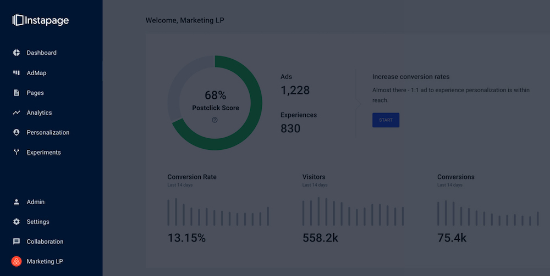Click the Visitors title
This screenshot has height=276, width=550.
coord(314,177)
